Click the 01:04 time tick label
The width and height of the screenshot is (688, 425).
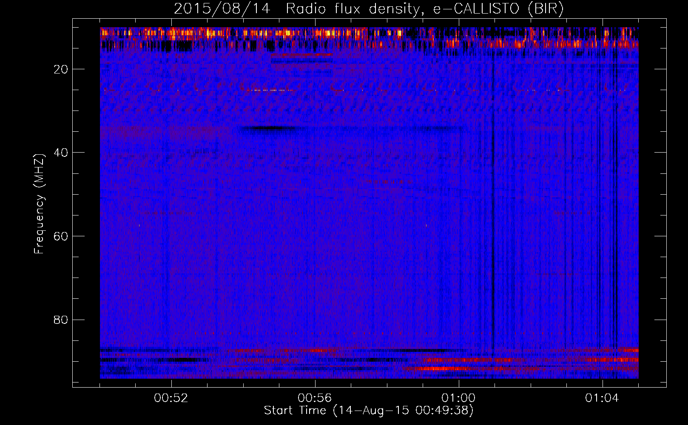point(602,398)
